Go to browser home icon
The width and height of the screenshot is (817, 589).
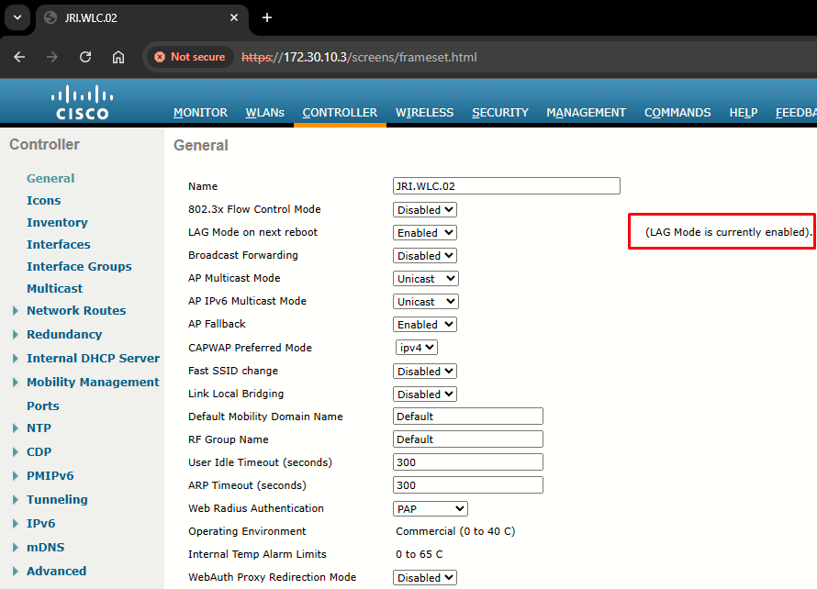118,57
